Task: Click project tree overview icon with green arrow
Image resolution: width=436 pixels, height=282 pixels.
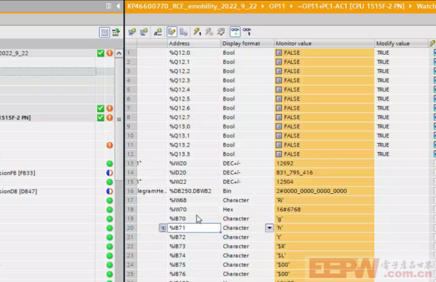Action: tap(116, 32)
